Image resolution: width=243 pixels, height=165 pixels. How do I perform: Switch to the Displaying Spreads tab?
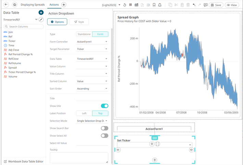pos(33,5)
